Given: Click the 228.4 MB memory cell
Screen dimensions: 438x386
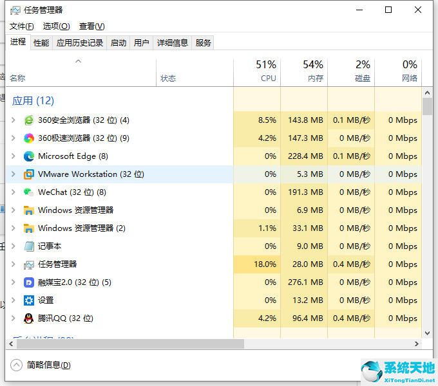Looking at the screenshot, I should point(304,156).
